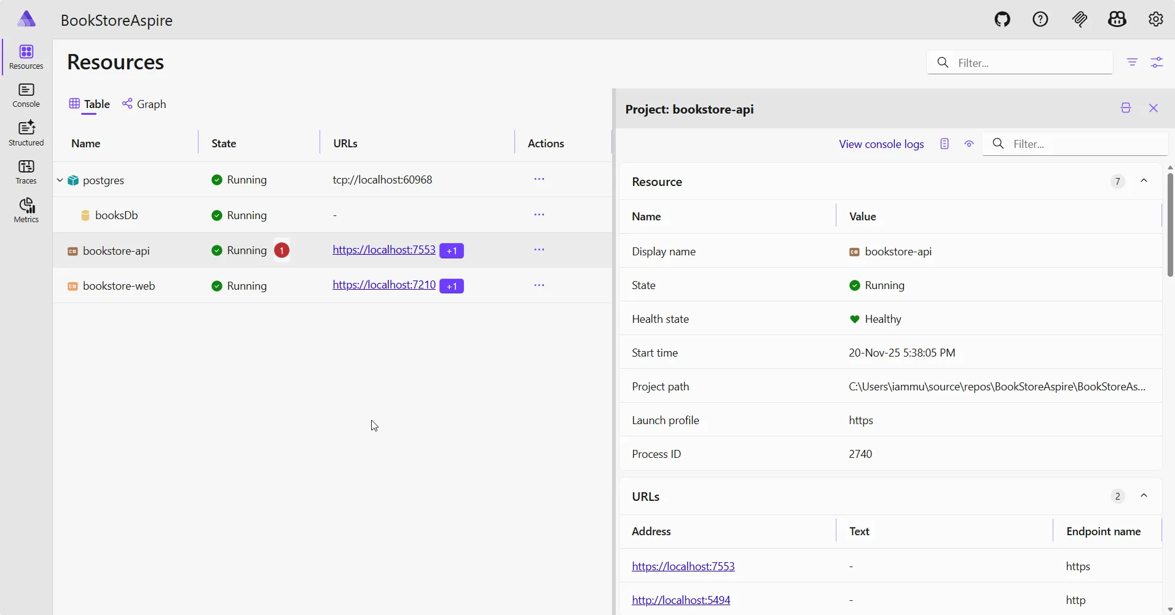Open the Traces view in sidebar
Image resolution: width=1175 pixels, height=615 pixels.
click(x=26, y=172)
